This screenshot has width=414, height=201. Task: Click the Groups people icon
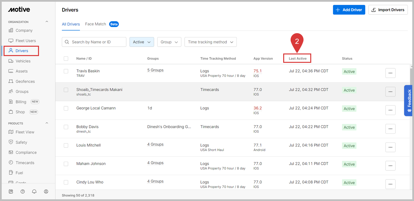point(11,91)
